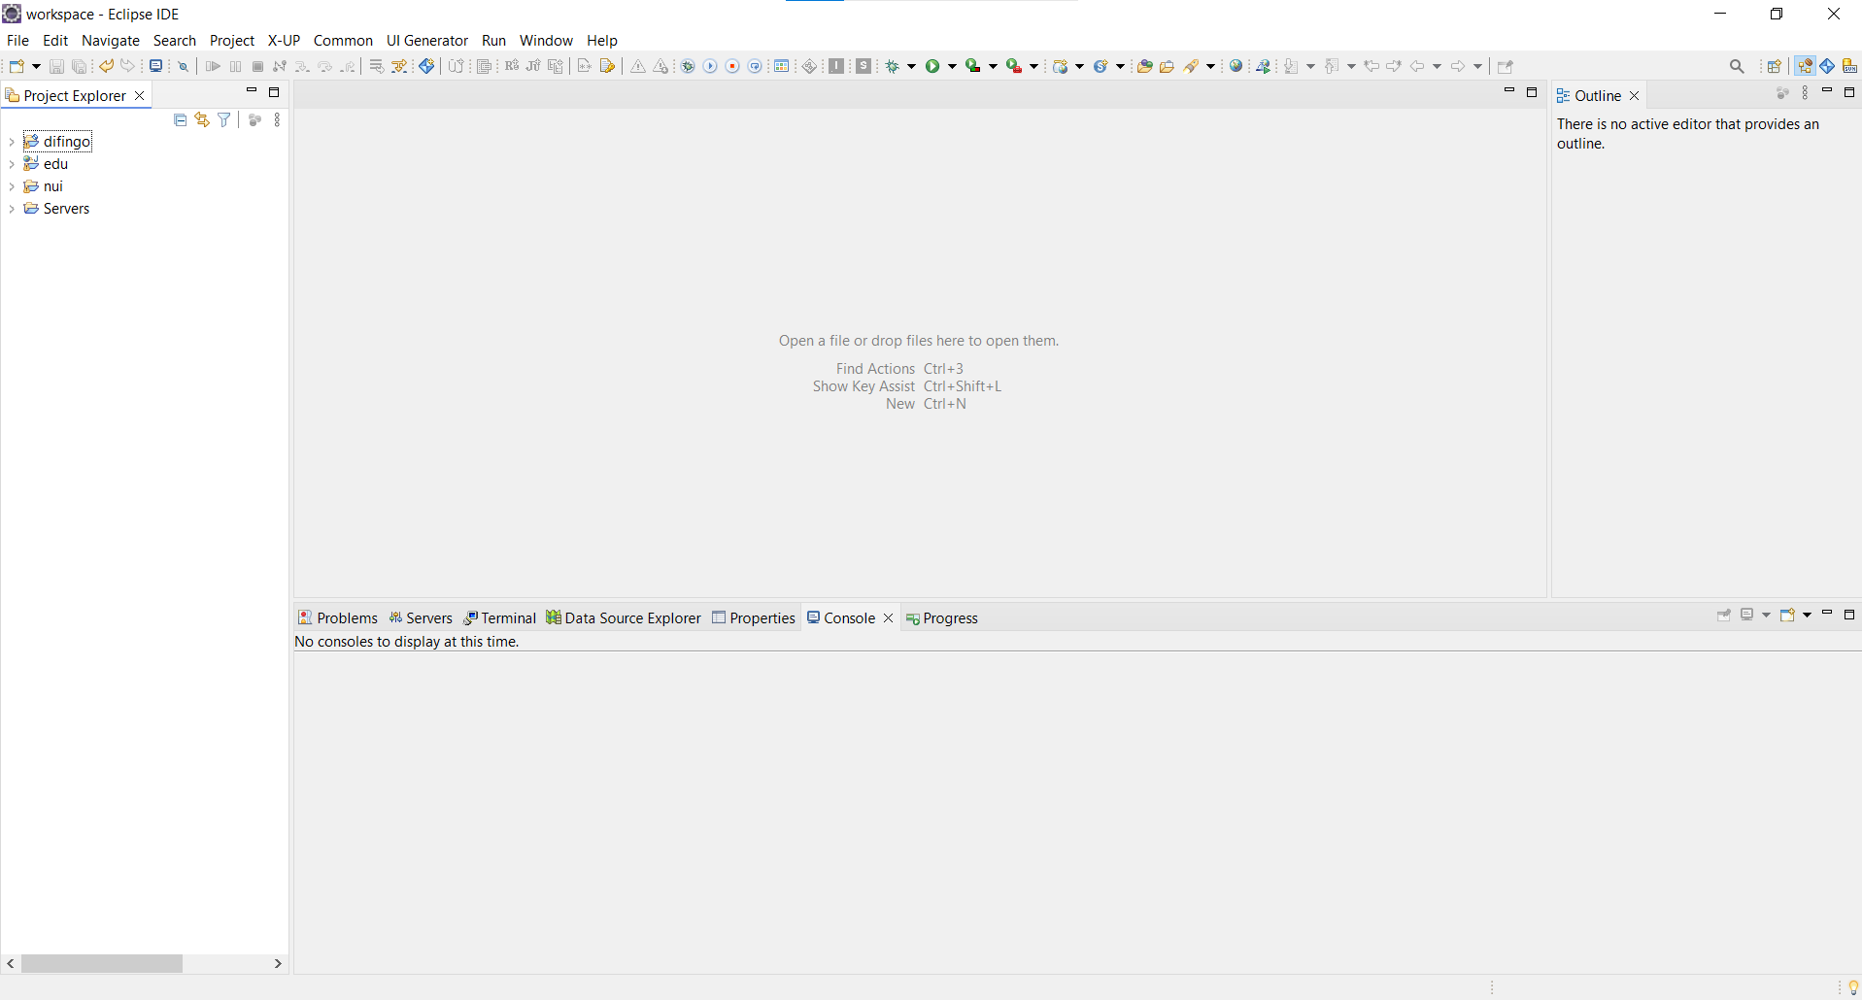
Task: Toggle Link with Editor in Project Explorer
Action: pos(202,119)
